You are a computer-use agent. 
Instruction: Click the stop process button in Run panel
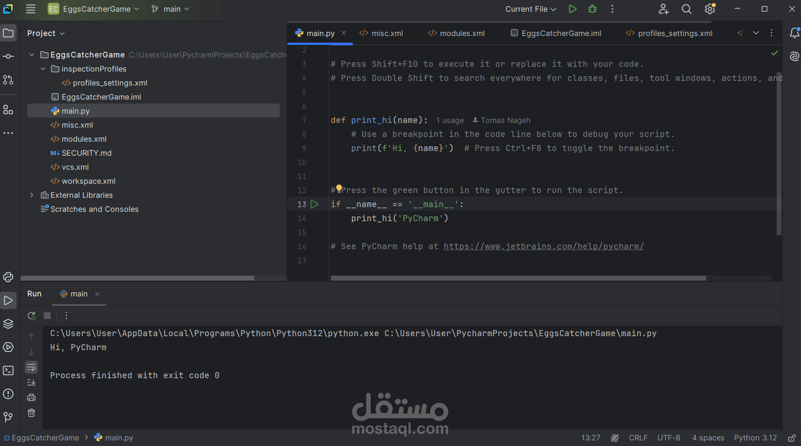[x=47, y=316]
